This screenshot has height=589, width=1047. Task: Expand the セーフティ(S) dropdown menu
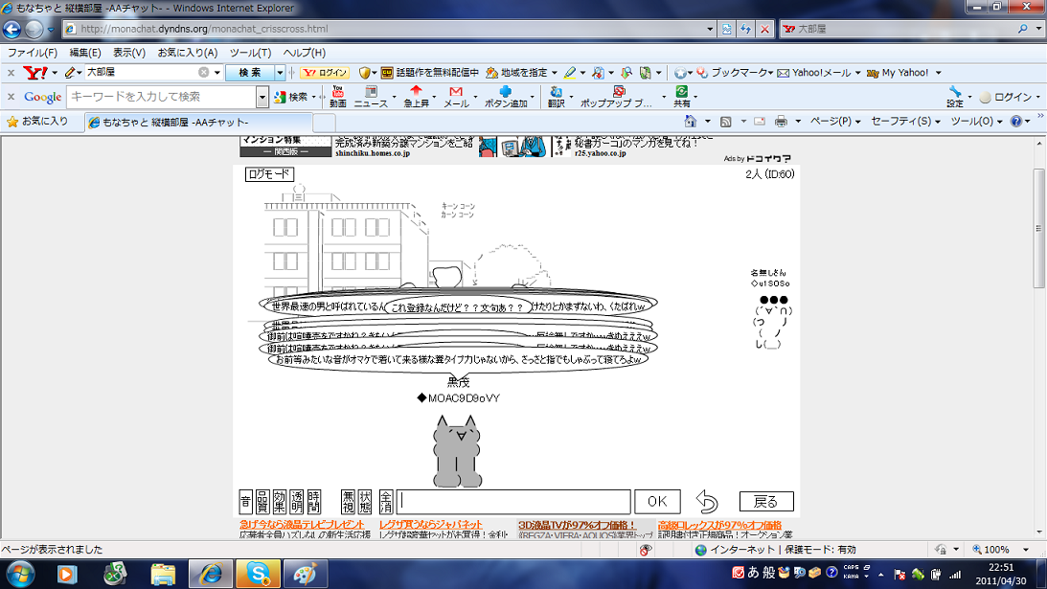(x=905, y=122)
